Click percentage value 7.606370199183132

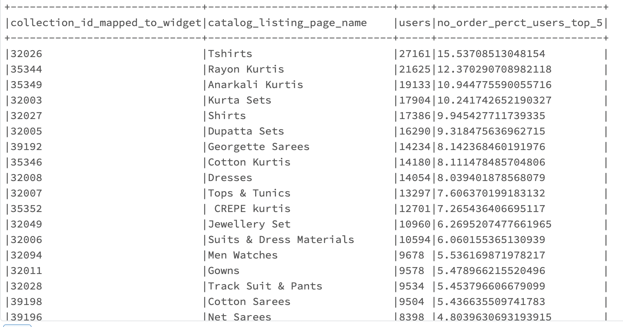tap(491, 193)
